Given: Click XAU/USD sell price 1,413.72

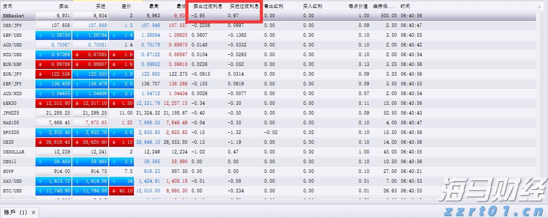Looking at the screenshot, I should point(53,181).
